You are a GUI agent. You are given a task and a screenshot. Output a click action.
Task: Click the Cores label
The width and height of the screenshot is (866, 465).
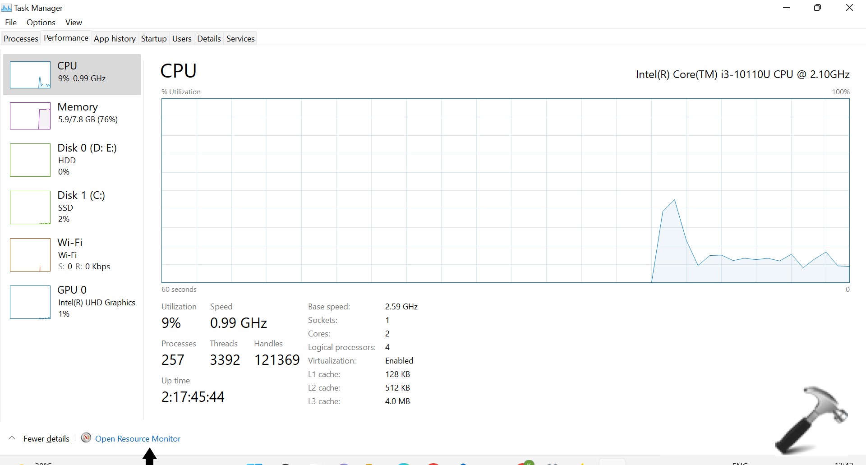[319, 334]
